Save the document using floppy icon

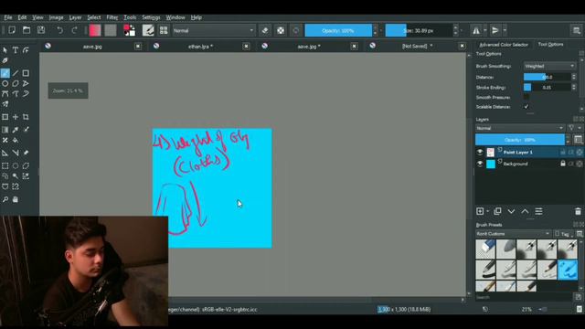point(41,30)
